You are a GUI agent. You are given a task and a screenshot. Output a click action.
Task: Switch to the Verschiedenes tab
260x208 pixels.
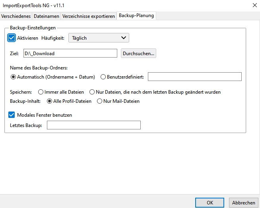click(x=16, y=16)
